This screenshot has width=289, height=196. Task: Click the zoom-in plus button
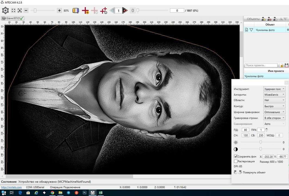pos(59,11)
